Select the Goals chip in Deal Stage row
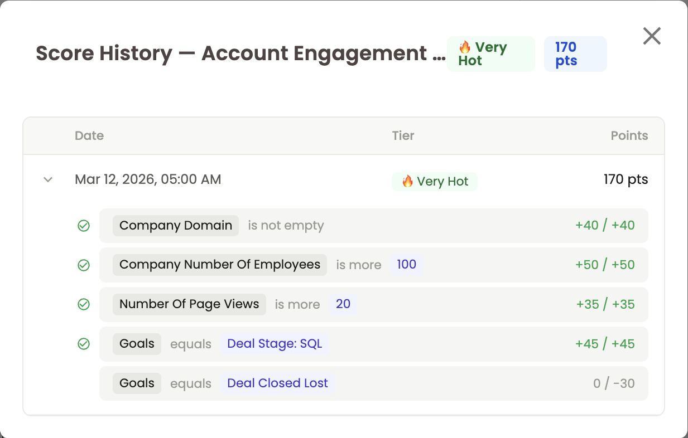 click(137, 344)
